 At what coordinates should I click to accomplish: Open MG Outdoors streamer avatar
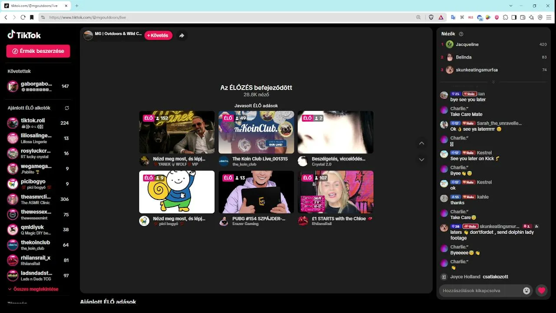point(88,36)
